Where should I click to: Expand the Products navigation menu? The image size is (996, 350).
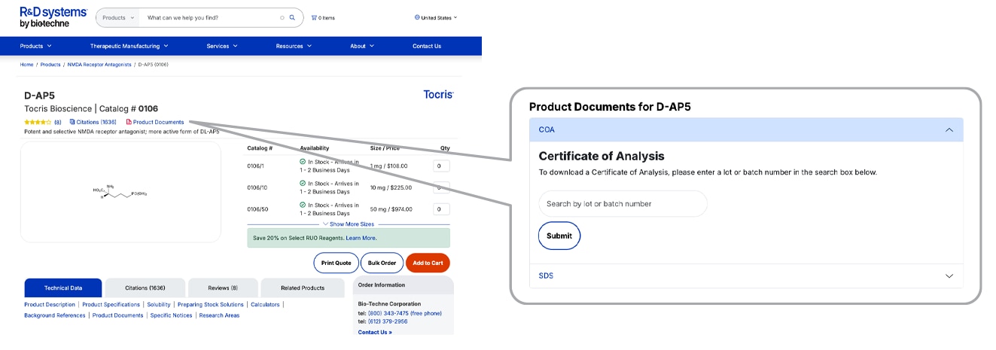pos(36,46)
